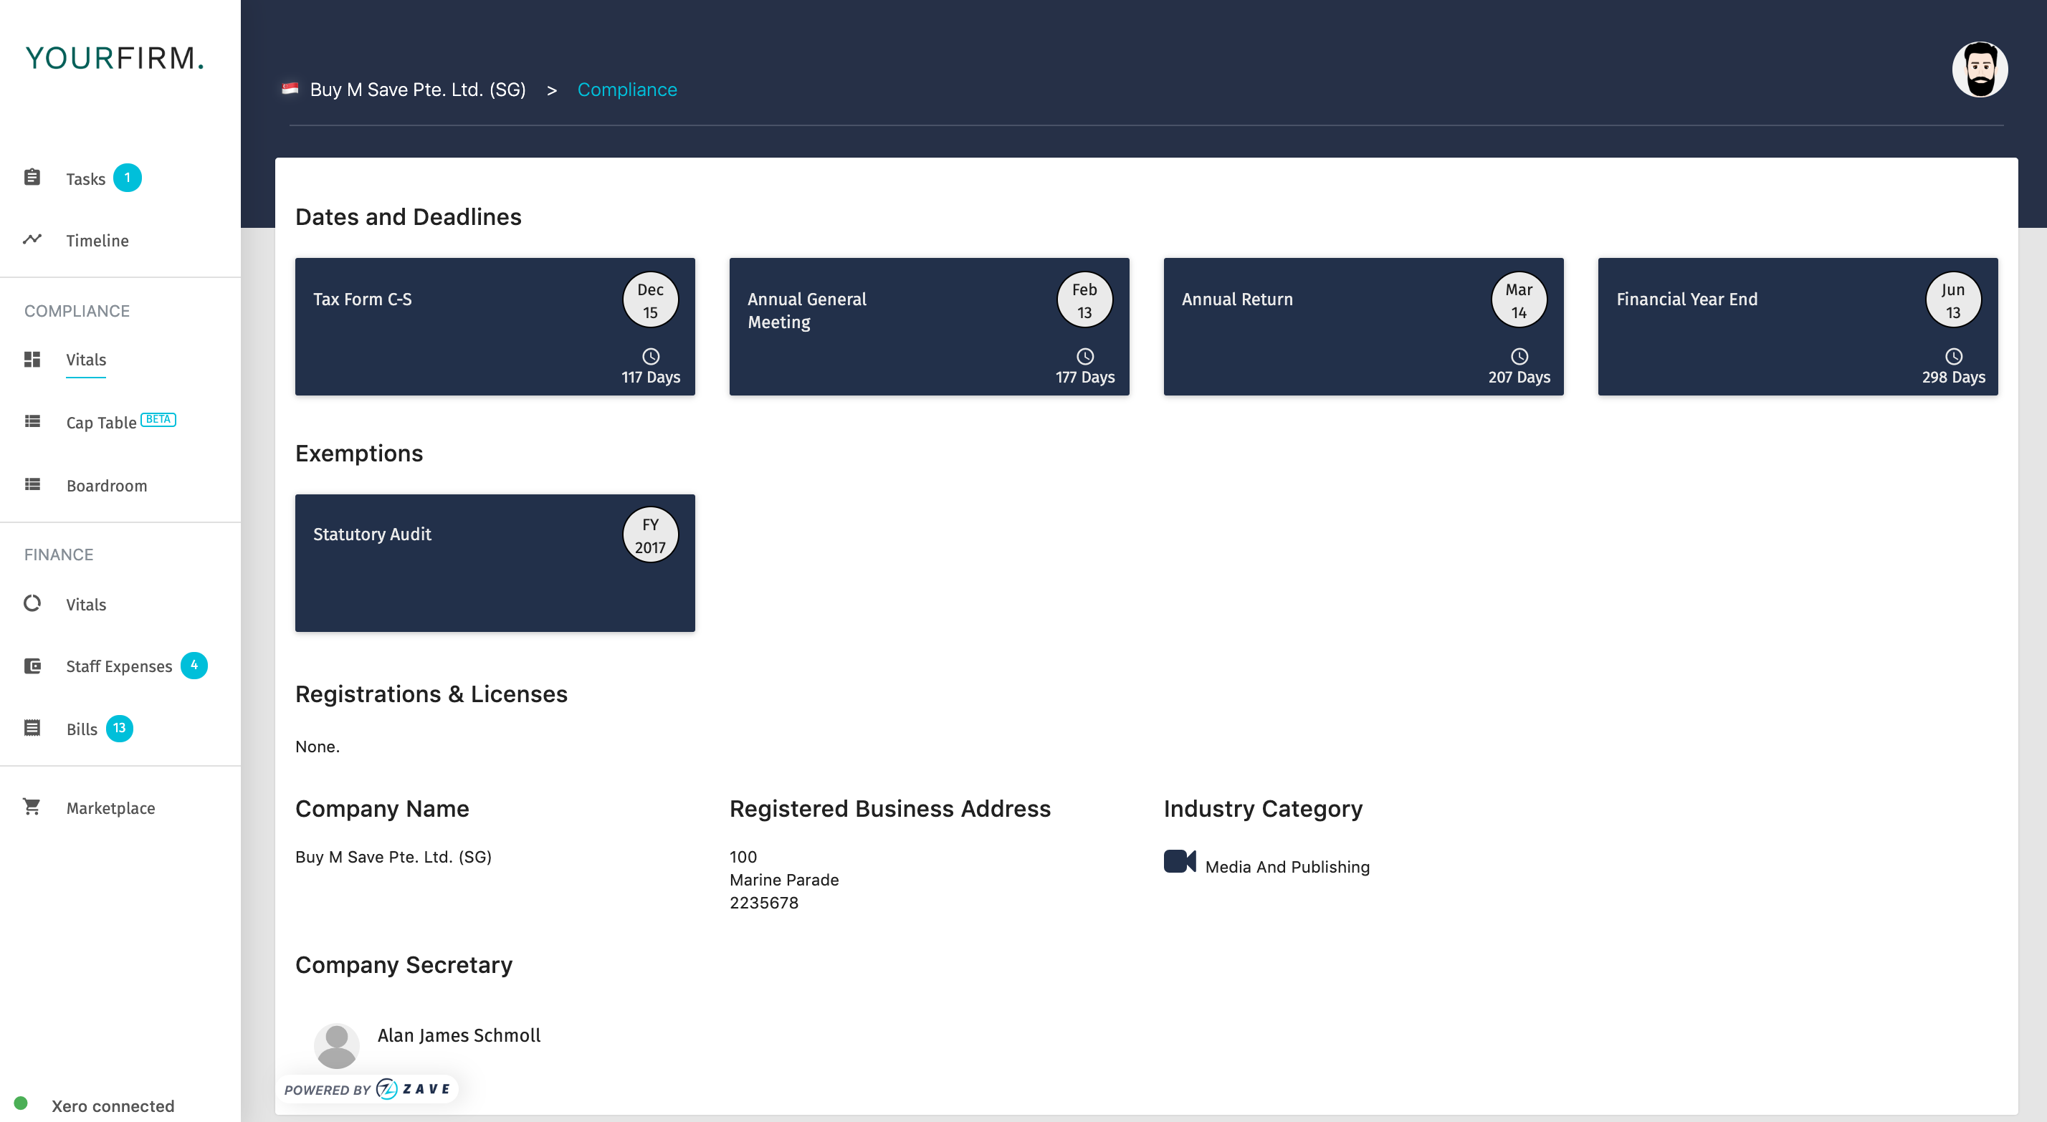This screenshot has width=2047, height=1122.
Task: Click the clock icon on Annual Return card
Action: (x=1519, y=356)
